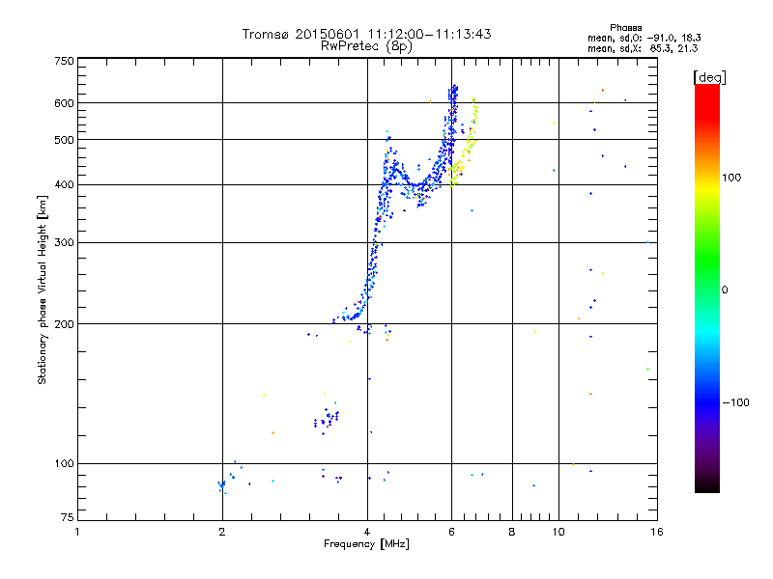Click the x-axis label '2'
773x579 pixels.
click(222, 532)
